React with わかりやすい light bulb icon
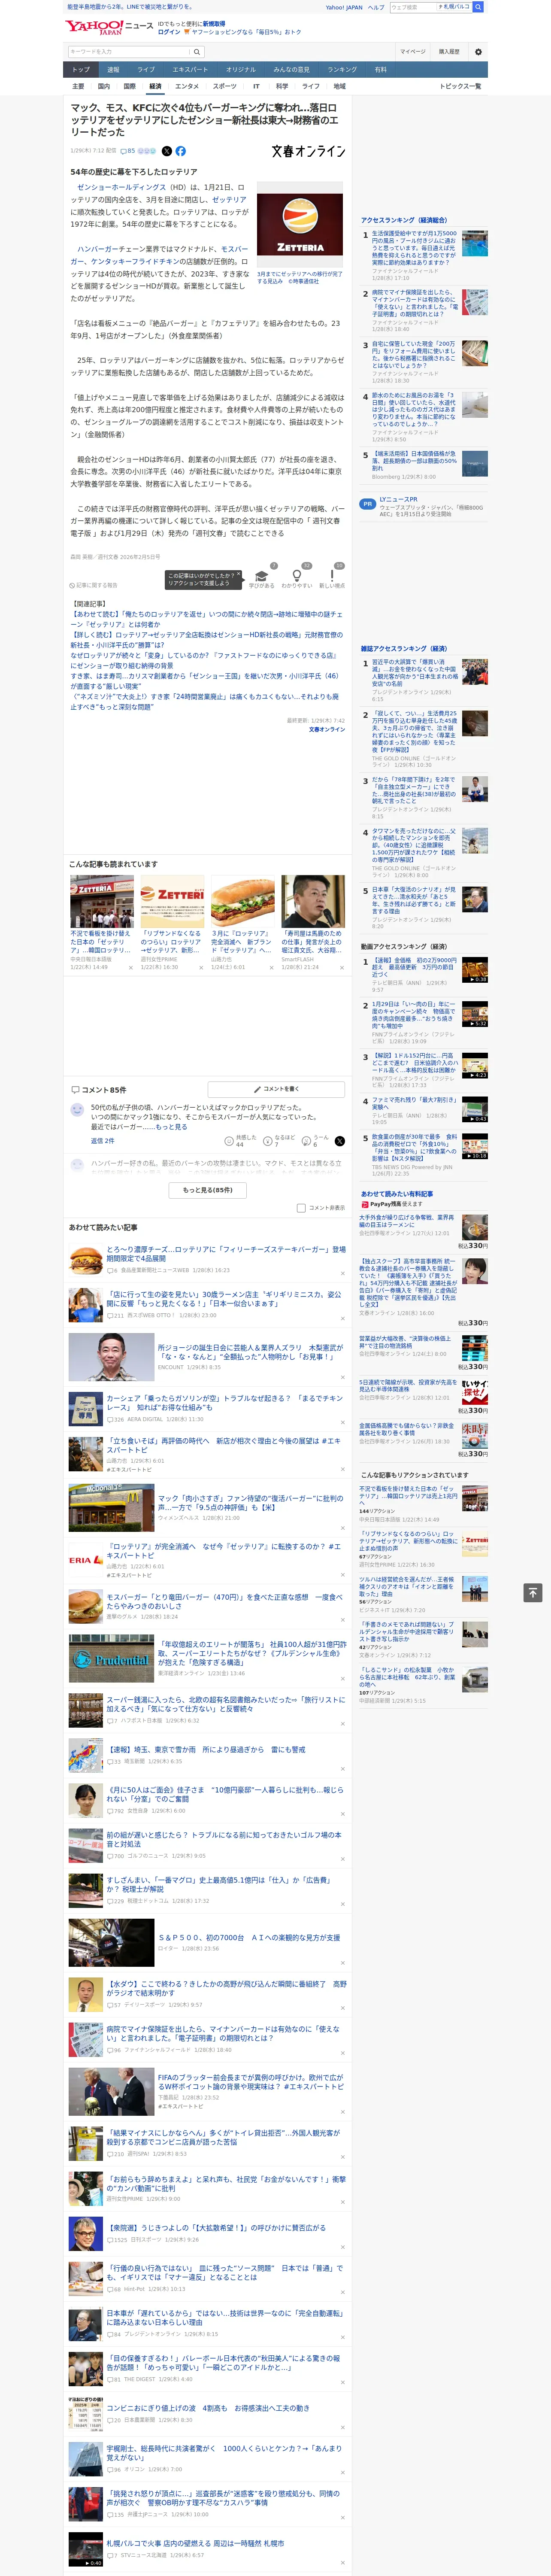The image size is (551, 2576). point(296,578)
